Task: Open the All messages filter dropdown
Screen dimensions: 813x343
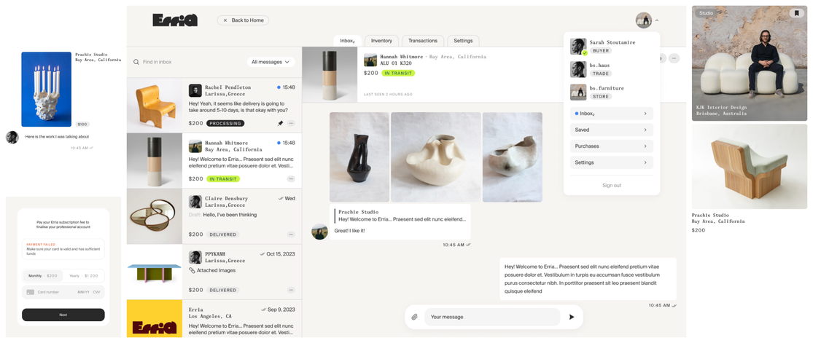Action: point(271,62)
